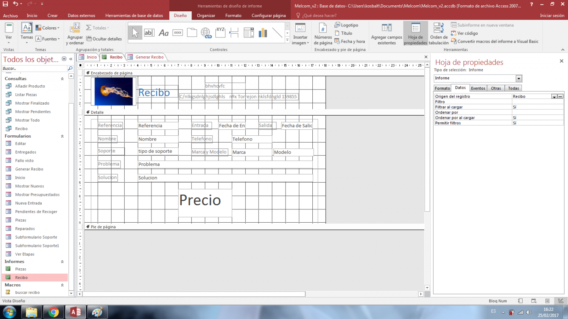The height and width of the screenshot is (319, 568).
Task: Click the Buscar field in navigation pane
Action: 34,68
